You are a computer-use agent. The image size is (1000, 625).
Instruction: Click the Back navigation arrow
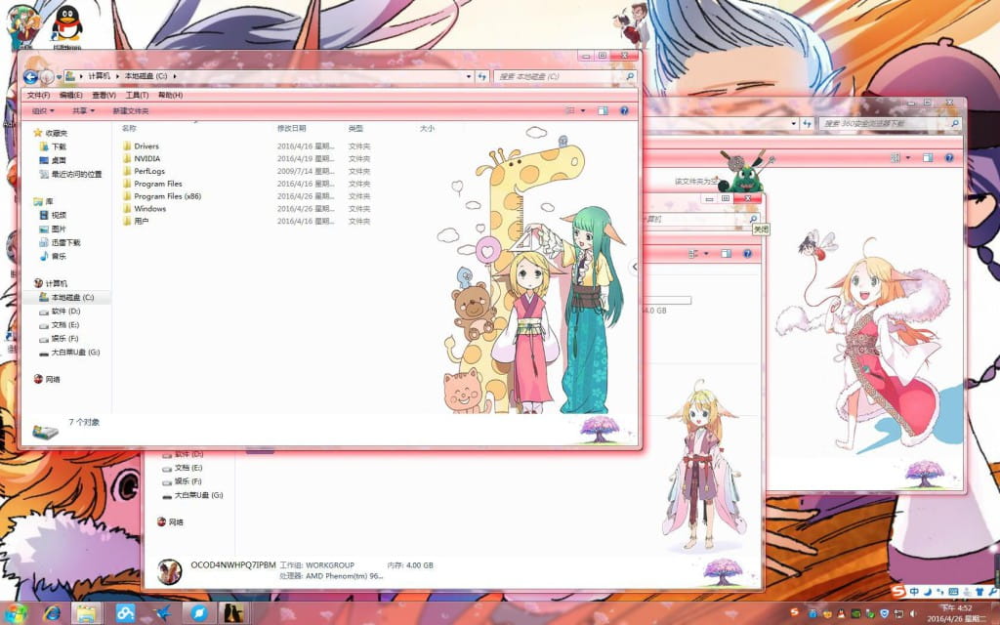coord(32,76)
